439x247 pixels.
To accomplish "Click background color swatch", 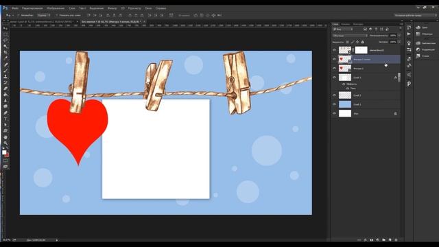I will click(x=7, y=154).
